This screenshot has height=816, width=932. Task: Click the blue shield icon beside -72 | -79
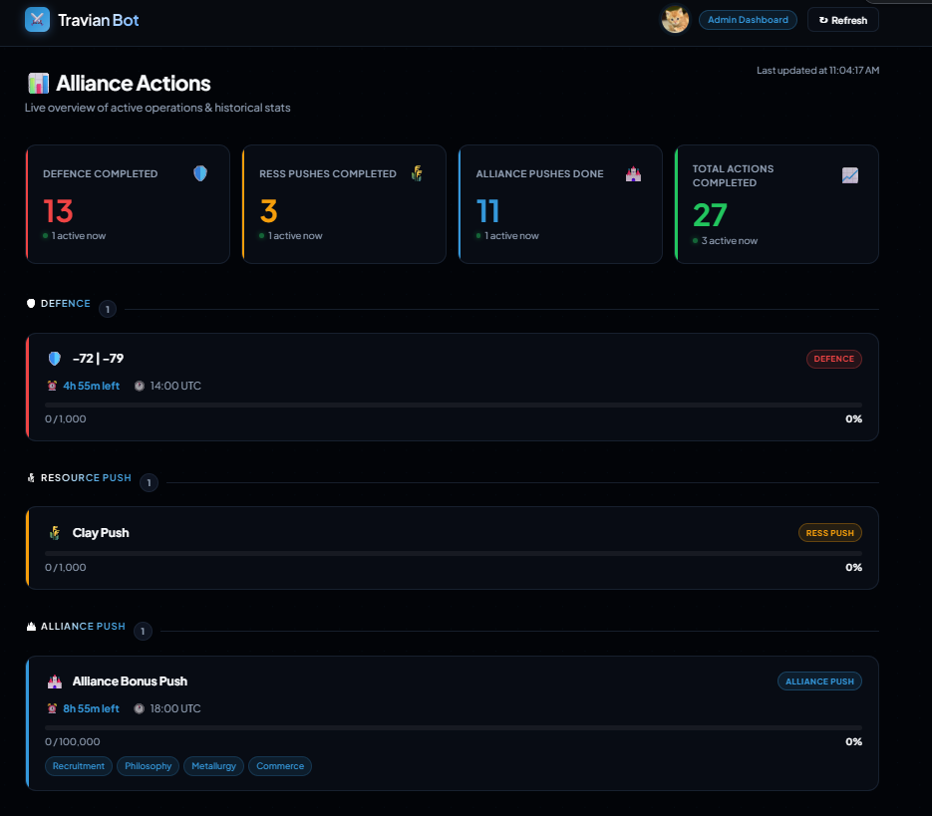click(x=55, y=359)
